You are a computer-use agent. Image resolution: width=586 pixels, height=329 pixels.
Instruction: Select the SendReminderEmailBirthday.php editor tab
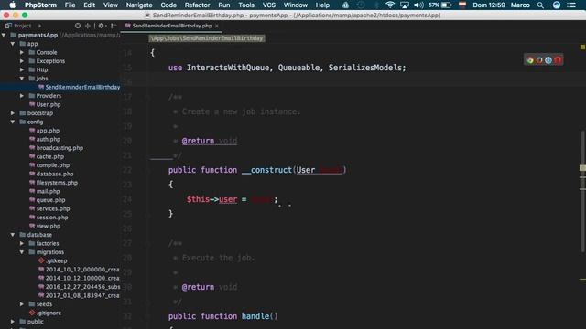click(x=172, y=26)
